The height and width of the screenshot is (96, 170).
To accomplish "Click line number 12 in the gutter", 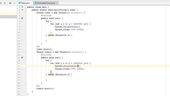I will tap(19, 38).
